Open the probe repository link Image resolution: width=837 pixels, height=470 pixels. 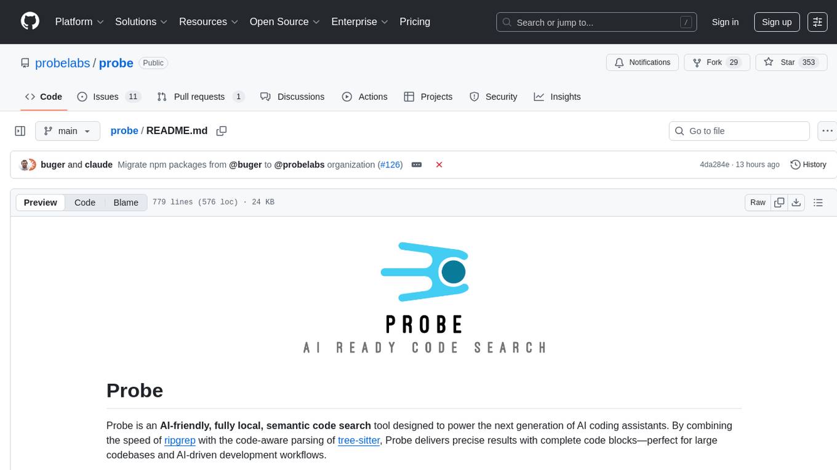click(116, 63)
